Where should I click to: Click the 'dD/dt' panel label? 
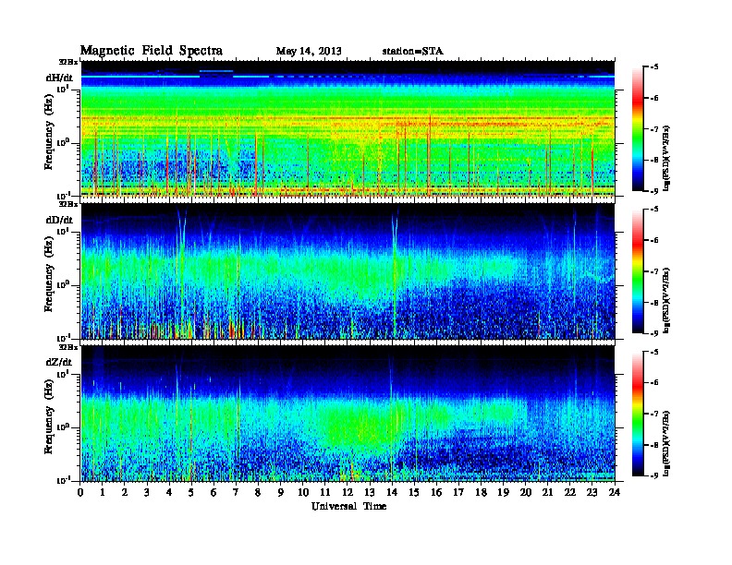(59, 220)
